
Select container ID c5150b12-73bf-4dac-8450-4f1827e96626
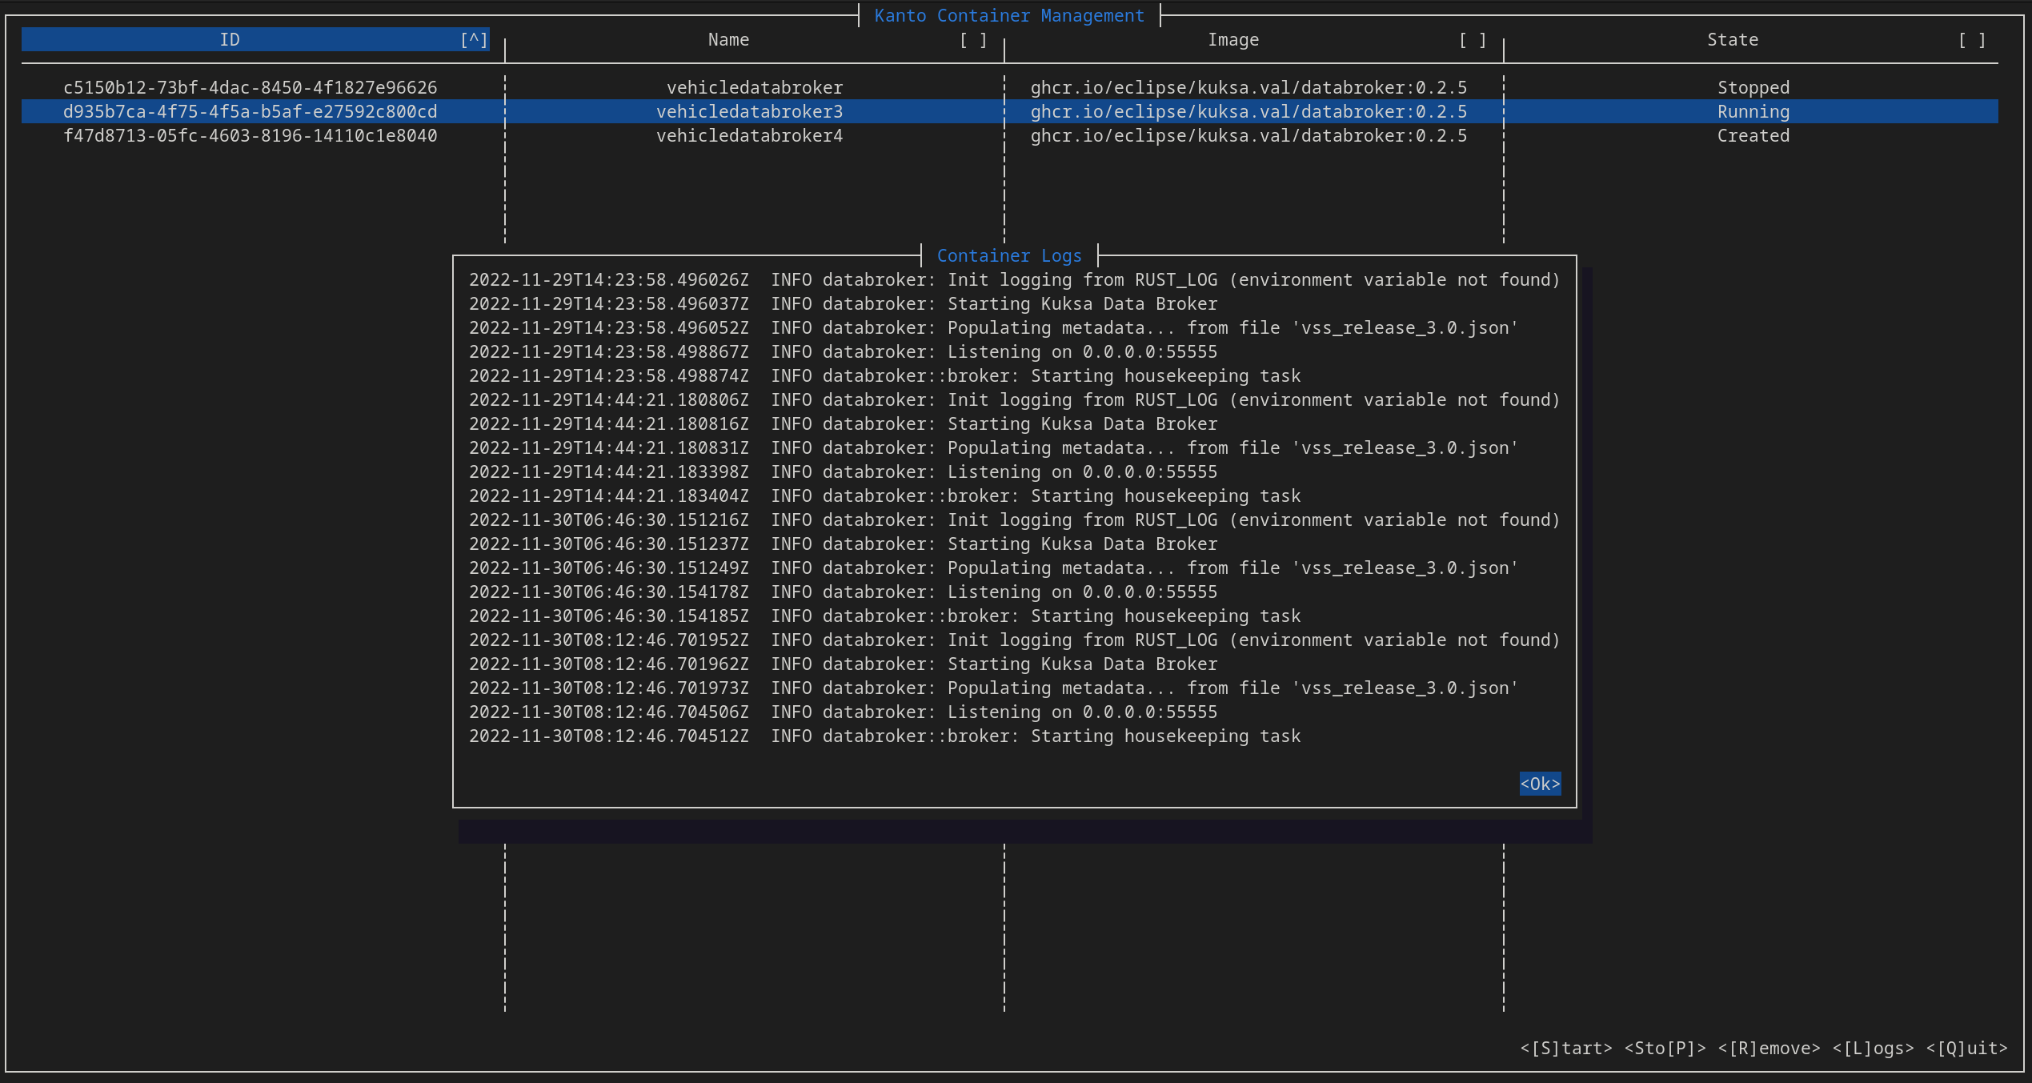[x=250, y=87]
